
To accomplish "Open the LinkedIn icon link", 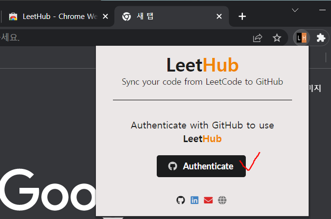I will pos(194,200).
